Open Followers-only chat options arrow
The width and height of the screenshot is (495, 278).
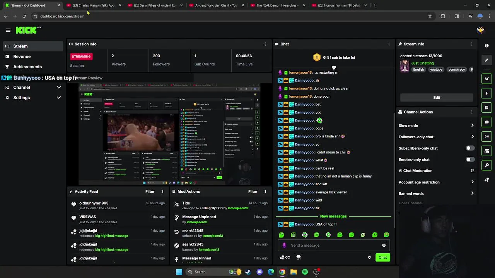(x=472, y=137)
